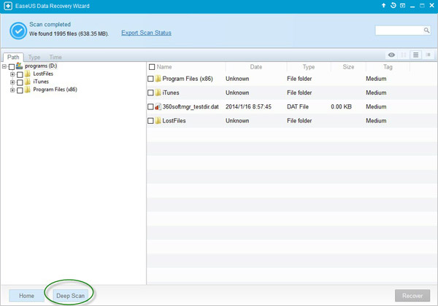Switch to the Type tab

pyautogui.click(x=34, y=57)
